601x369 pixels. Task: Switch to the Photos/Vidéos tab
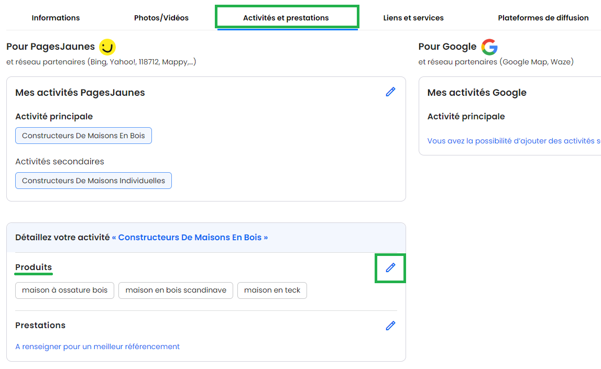pos(161,18)
